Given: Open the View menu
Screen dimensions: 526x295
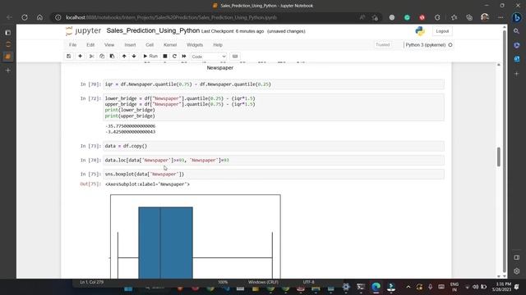Looking at the screenshot, I should coord(109,45).
